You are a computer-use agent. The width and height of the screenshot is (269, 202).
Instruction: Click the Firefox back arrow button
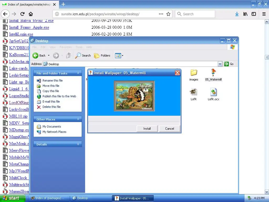click(x=5, y=14)
